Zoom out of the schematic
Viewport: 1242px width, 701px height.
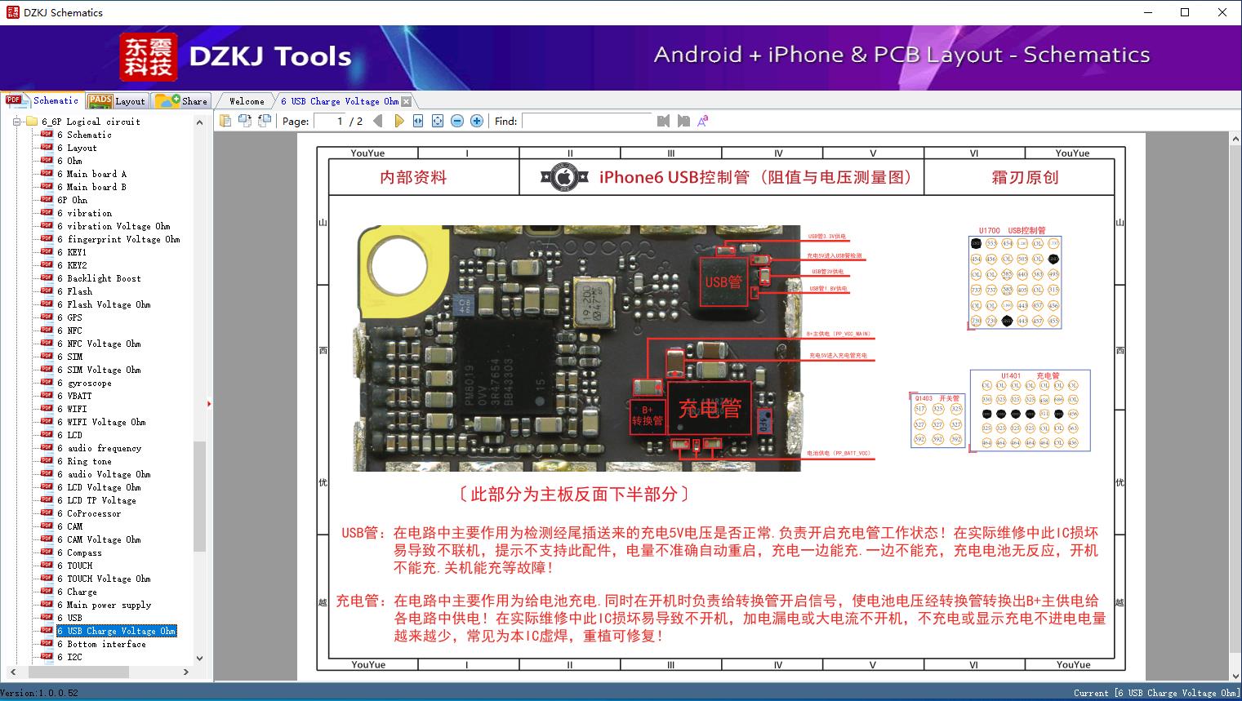457,121
